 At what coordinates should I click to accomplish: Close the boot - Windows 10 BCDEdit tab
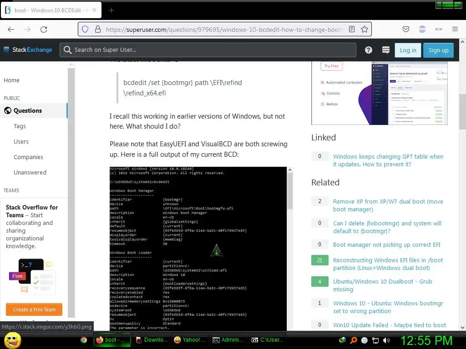click(94, 10)
